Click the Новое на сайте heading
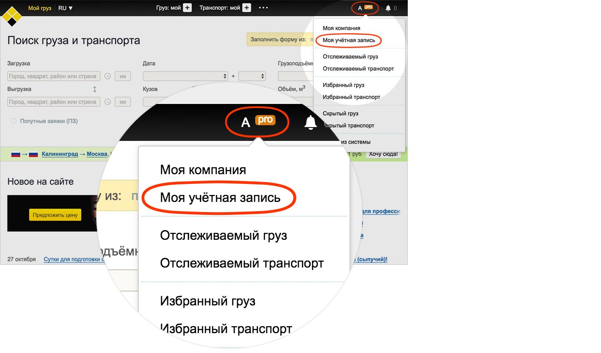This screenshot has height=353, width=601. pos(41,182)
